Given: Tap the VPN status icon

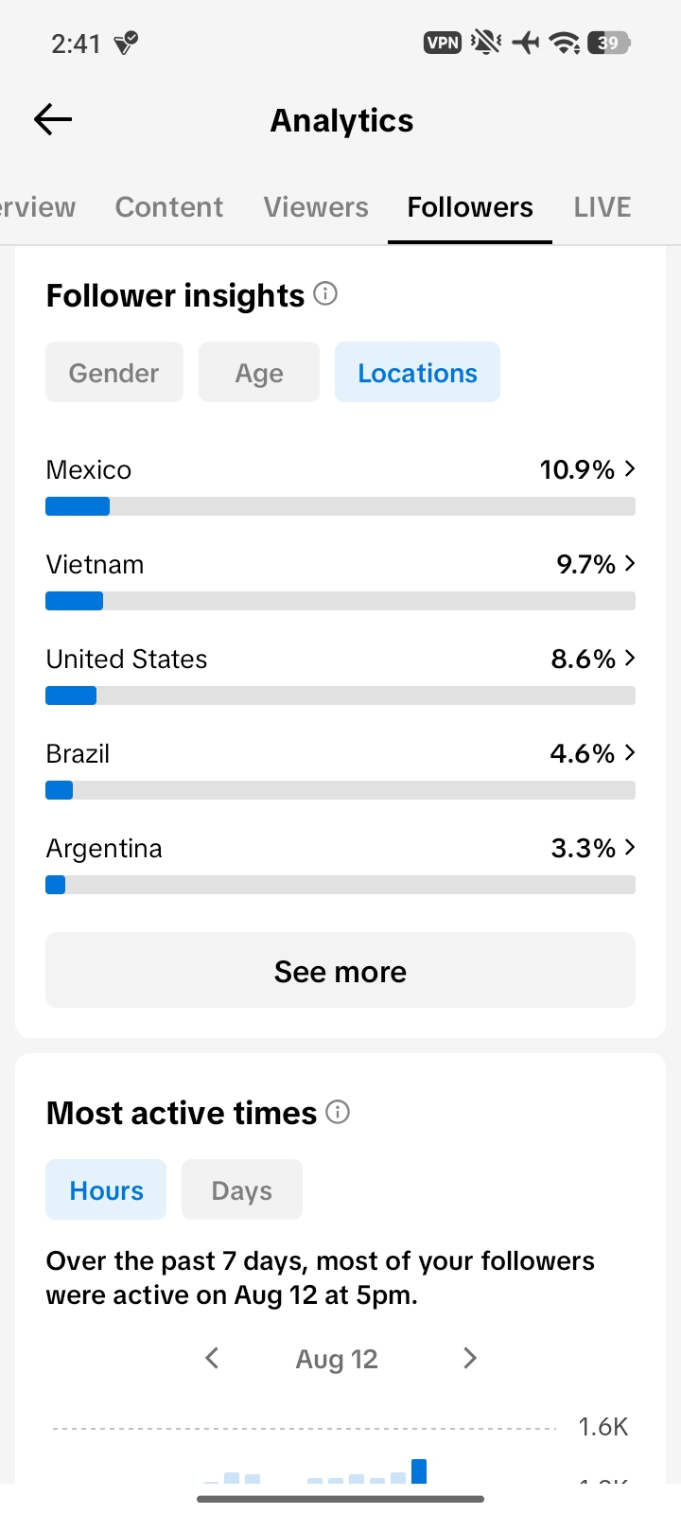Looking at the screenshot, I should click(x=443, y=43).
